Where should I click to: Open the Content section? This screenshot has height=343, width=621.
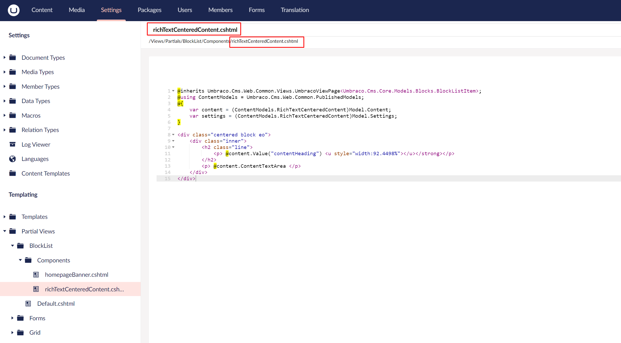42,10
